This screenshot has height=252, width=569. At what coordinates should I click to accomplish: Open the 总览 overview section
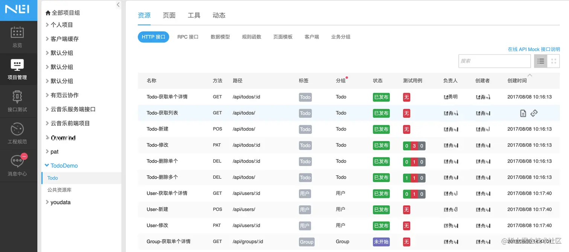17,37
